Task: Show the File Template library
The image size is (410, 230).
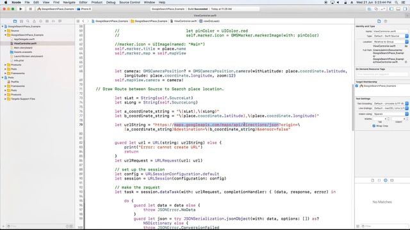Action: pos(373,180)
